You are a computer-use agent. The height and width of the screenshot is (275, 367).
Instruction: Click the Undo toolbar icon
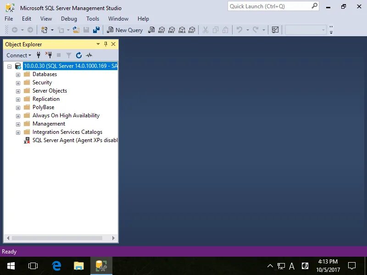point(239,30)
